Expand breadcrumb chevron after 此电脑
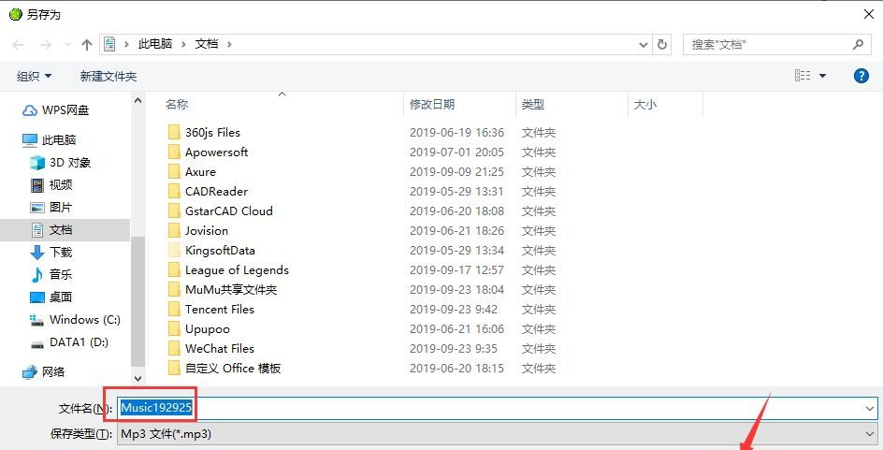The image size is (883, 450). tap(183, 45)
